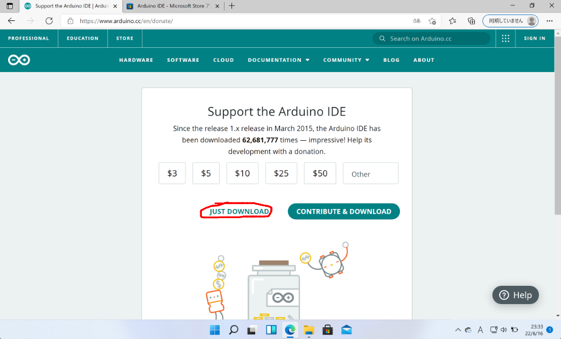Image resolution: width=561 pixels, height=339 pixels.
Task: Go to the Software page
Action: 183,60
